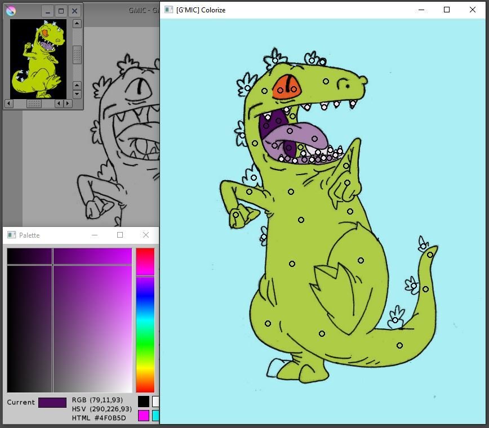The width and height of the screenshot is (489, 428).
Task: Minimize the small preview window
Action: point(48,11)
